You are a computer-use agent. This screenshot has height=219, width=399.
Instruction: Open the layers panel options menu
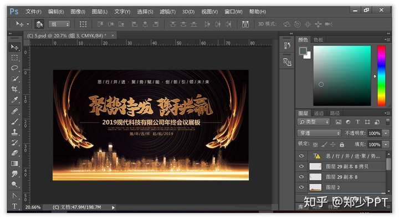click(387, 113)
